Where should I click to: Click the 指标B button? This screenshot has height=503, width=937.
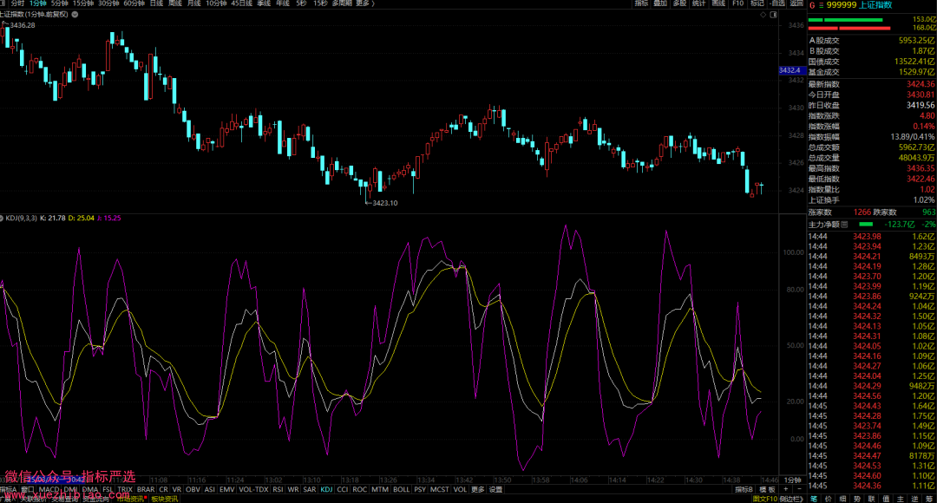click(744, 489)
